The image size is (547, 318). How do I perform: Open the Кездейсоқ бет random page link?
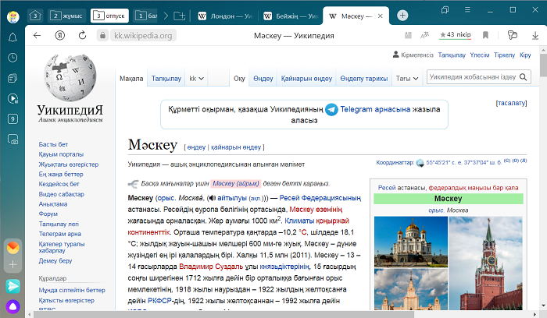(59, 184)
